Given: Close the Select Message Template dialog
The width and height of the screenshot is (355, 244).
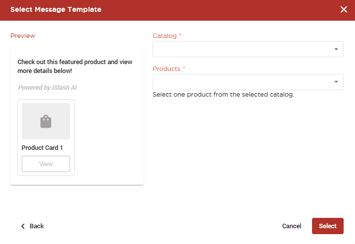Looking at the screenshot, I should click(344, 9).
